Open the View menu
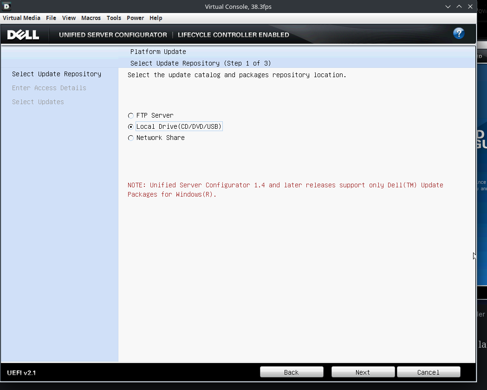 tap(69, 18)
